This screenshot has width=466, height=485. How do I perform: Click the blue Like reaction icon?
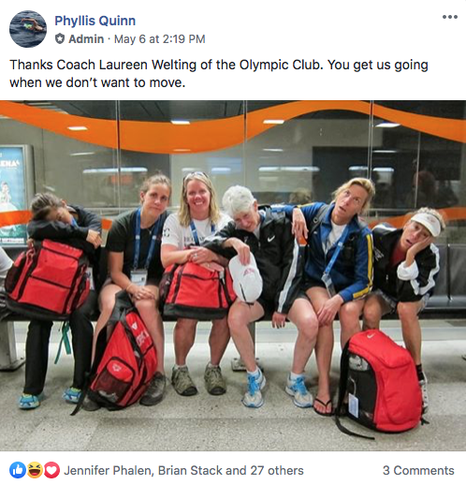18,470
